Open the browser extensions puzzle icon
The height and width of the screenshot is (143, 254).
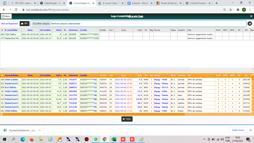[238, 10]
